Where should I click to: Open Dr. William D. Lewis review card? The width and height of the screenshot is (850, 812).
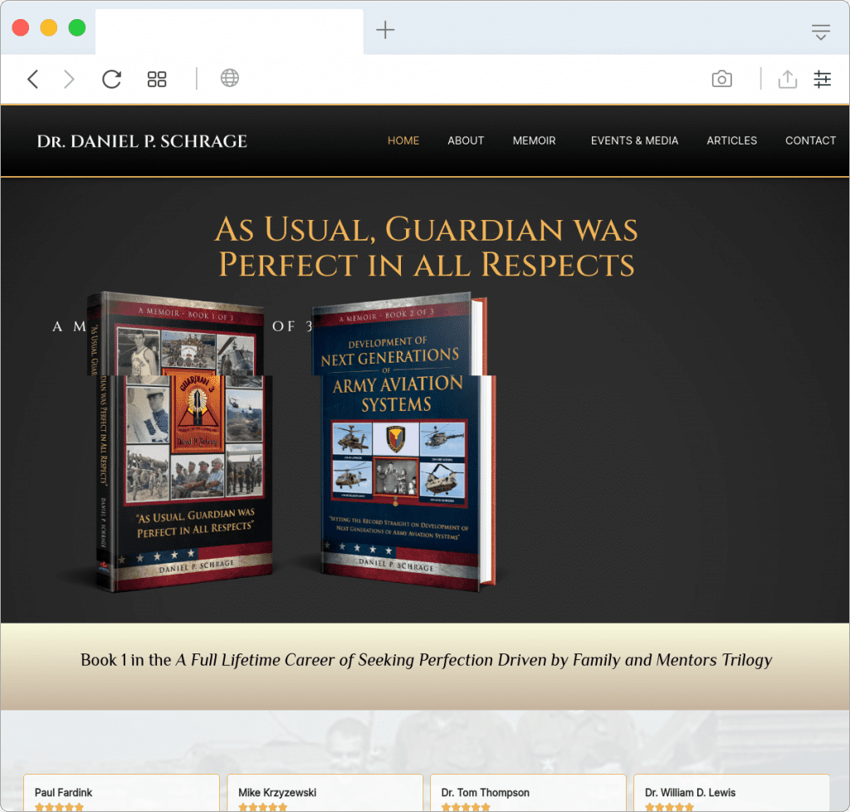click(731, 793)
